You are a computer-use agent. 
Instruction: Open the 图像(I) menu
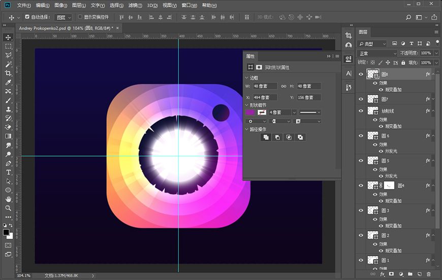[x=60, y=6]
